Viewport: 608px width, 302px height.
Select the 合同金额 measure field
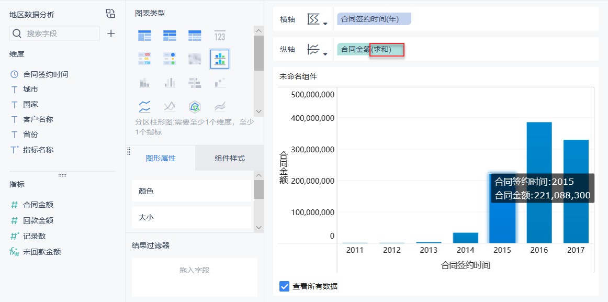38,204
